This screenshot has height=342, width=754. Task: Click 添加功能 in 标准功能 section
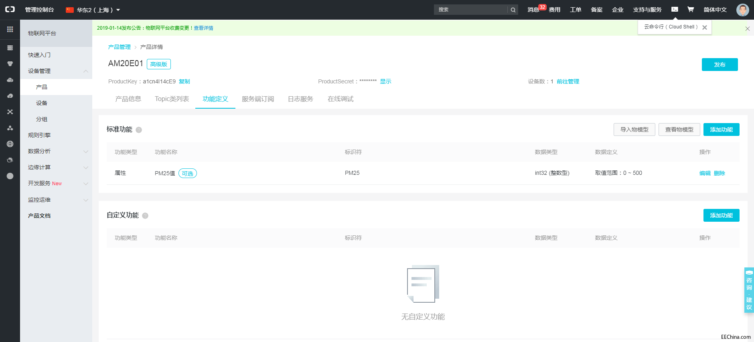coord(721,130)
